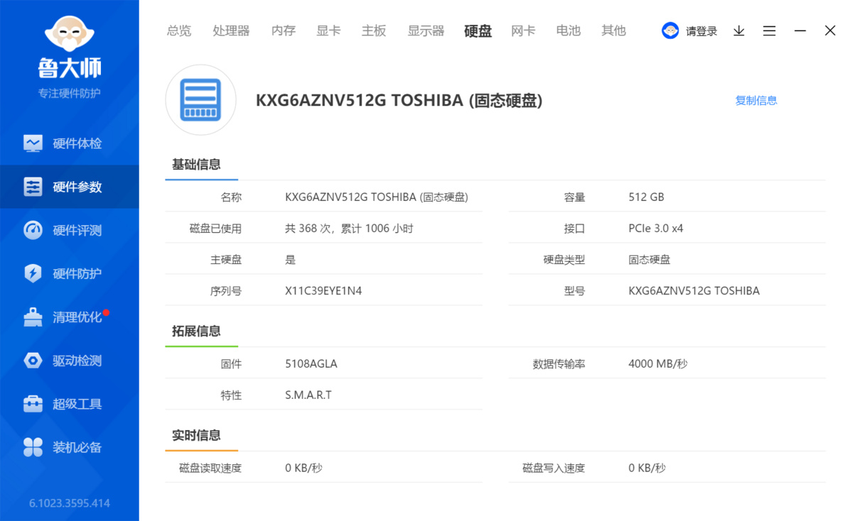852x521 pixels.
Task: Click the user avatar icon
Action: [670, 31]
